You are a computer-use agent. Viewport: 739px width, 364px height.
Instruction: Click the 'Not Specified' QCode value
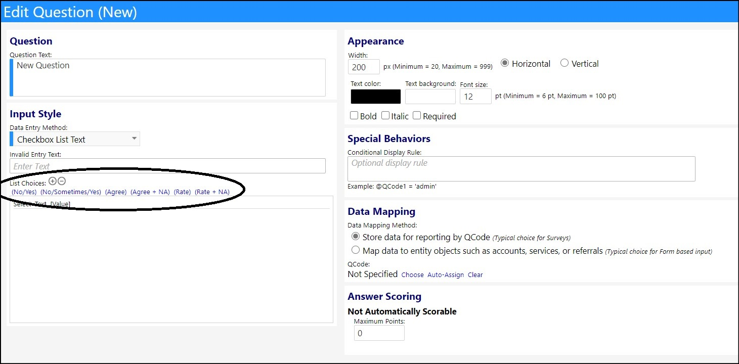(373, 274)
